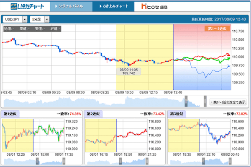Open the シグナルパネル tab
Image resolution: width=251 pixels, height=167 pixels.
71,6
